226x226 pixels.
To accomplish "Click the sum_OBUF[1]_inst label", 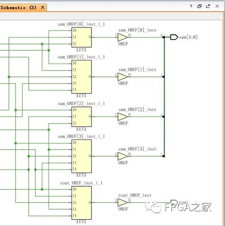I will 137,70.
